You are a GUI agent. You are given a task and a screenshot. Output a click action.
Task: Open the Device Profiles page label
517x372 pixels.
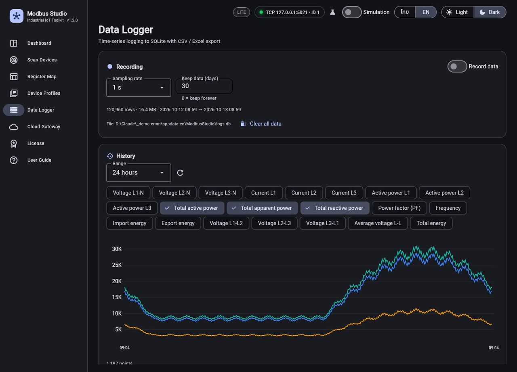coord(44,93)
